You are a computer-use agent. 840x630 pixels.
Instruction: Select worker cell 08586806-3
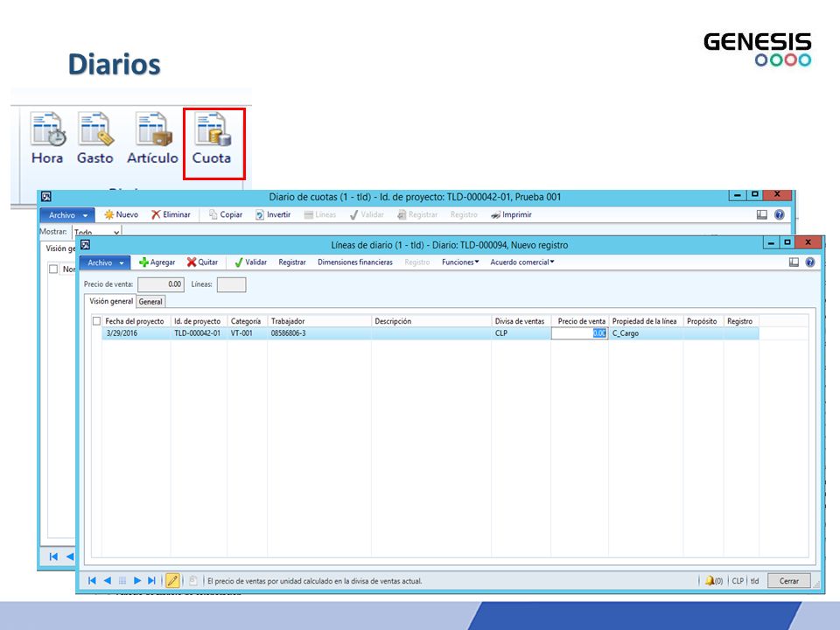[x=319, y=333]
